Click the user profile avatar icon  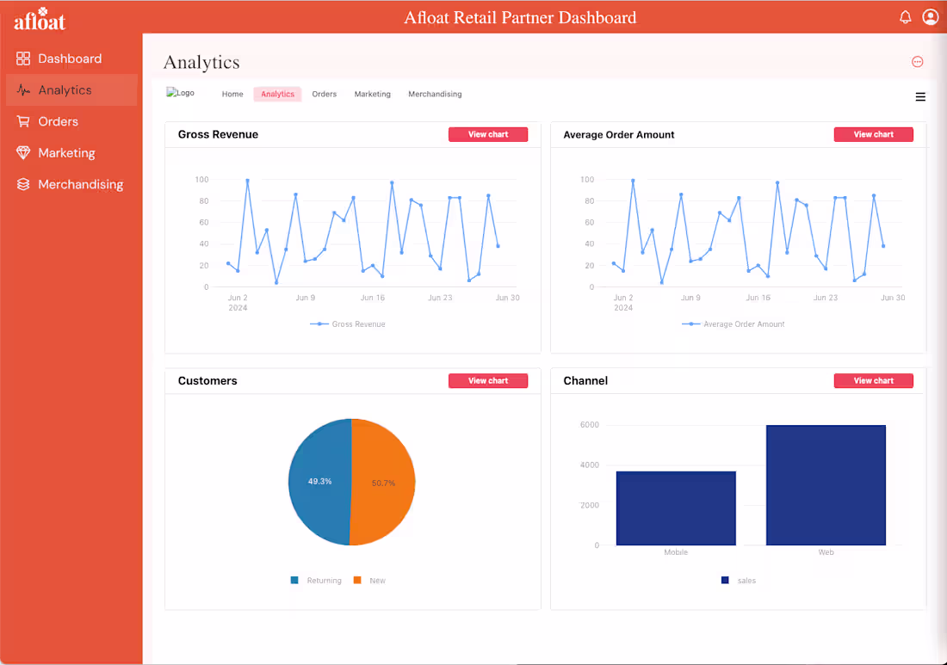coord(931,16)
